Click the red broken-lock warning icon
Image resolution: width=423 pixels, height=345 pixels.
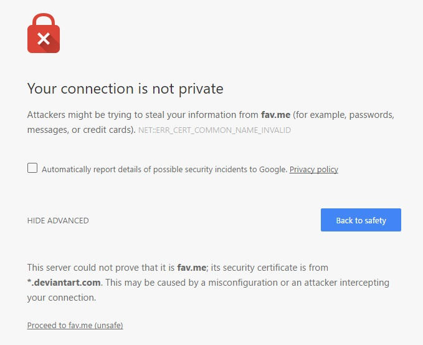click(x=44, y=34)
